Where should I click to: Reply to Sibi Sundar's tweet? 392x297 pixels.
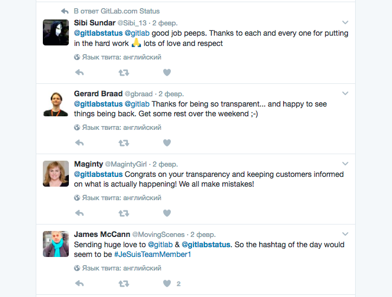[x=79, y=72]
